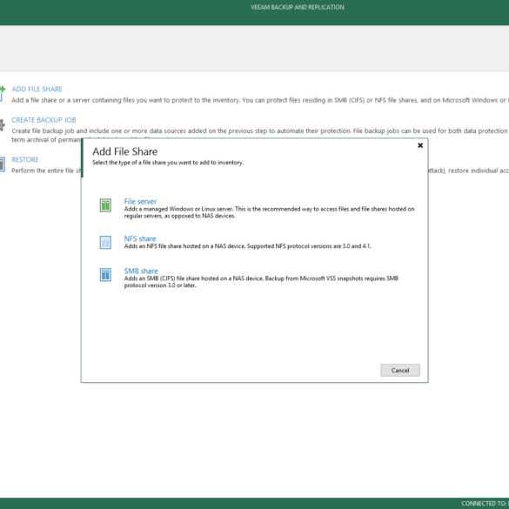Click the NFS share icon
This screenshot has height=509, width=509.
[105, 242]
